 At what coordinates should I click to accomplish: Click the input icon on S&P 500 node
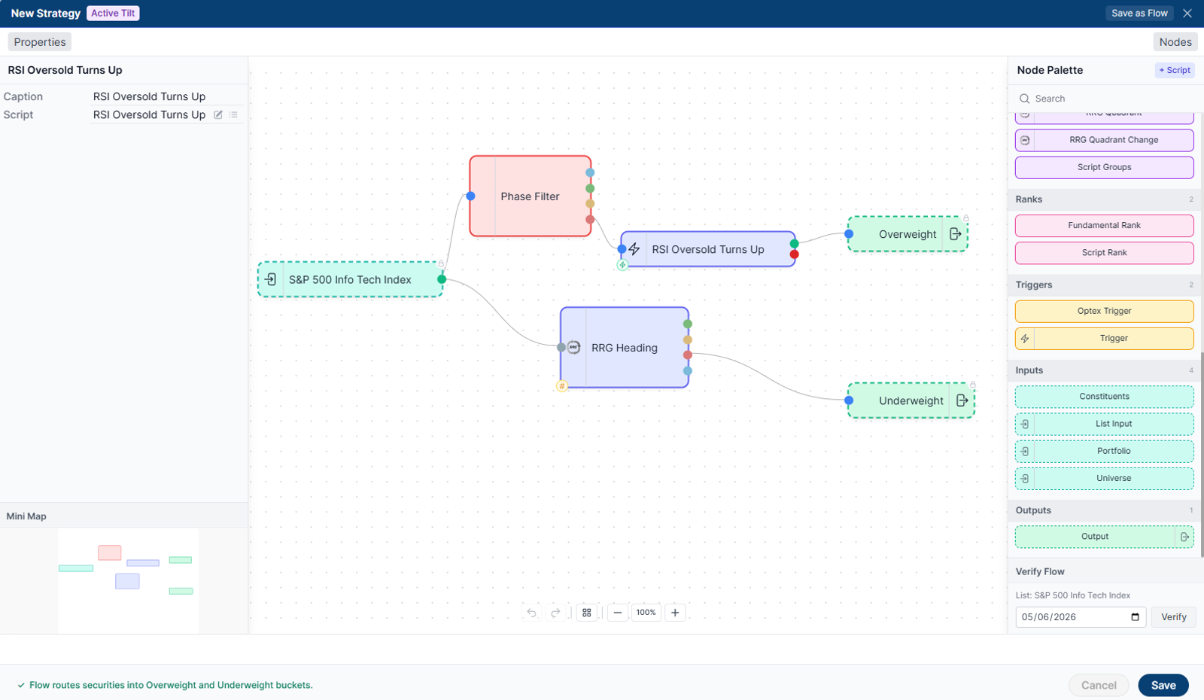[271, 279]
